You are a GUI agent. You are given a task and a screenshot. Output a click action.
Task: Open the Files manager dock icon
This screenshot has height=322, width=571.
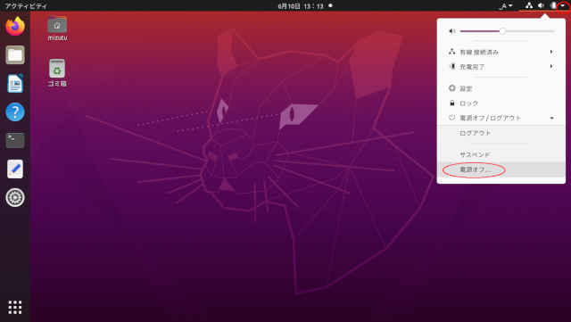(x=15, y=54)
